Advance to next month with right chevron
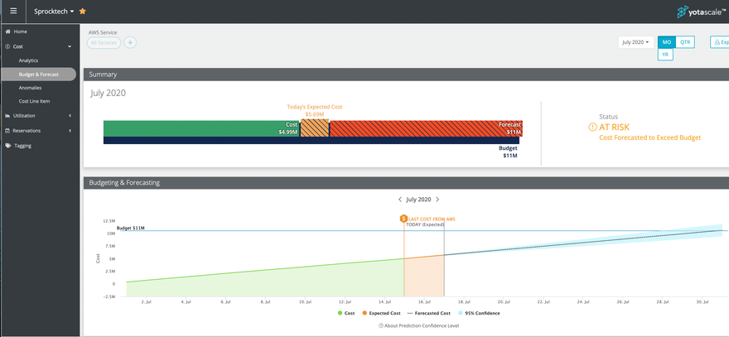Image resolution: width=729 pixels, height=337 pixels. [x=437, y=200]
